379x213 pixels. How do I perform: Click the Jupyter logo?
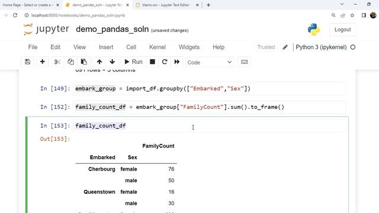point(46,29)
